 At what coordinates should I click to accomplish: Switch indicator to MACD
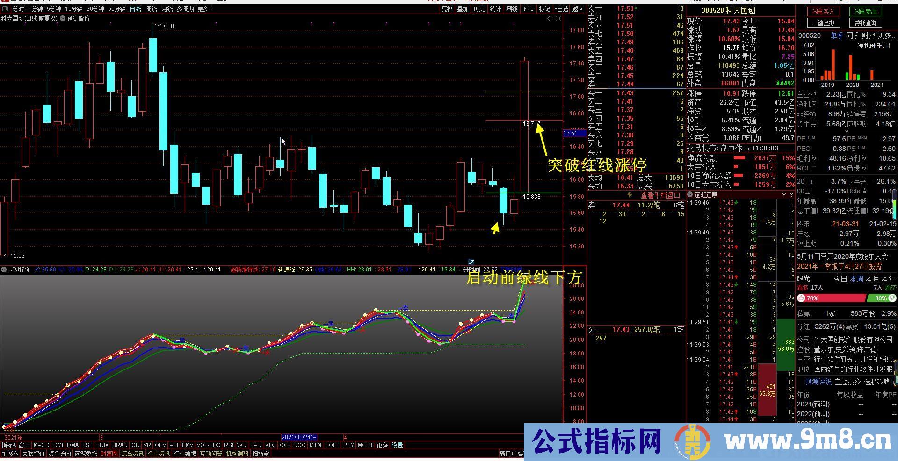pyautogui.click(x=41, y=445)
